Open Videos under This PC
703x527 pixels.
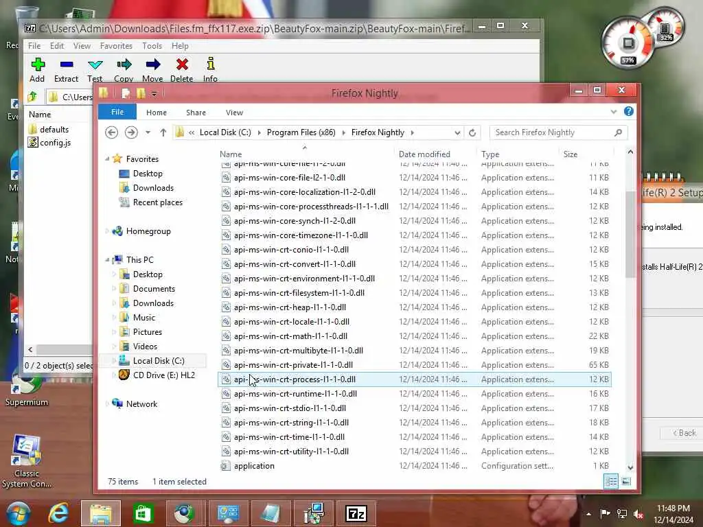pyautogui.click(x=145, y=347)
